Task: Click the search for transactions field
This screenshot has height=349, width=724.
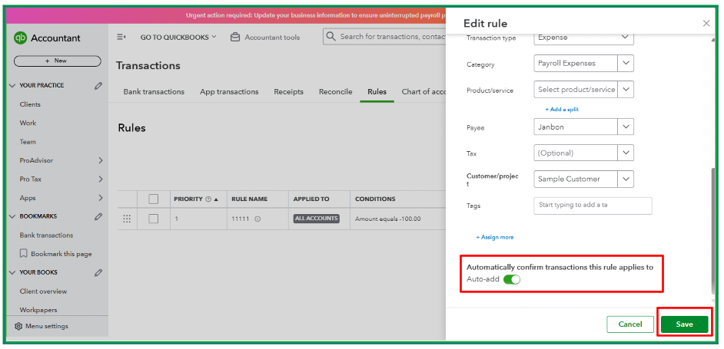Action: click(384, 36)
